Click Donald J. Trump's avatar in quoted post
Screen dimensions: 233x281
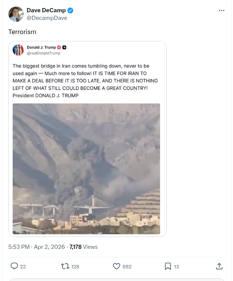(18, 50)
